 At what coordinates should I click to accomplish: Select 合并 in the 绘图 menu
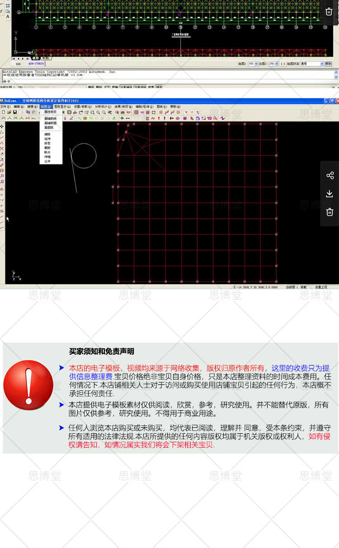pos(47,161)
